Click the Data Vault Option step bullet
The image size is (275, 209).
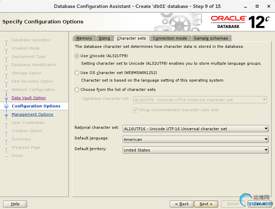pyautogui.click(x=7, y=98)
